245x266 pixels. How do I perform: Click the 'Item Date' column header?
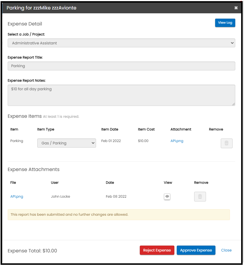[x=110, y=129]
